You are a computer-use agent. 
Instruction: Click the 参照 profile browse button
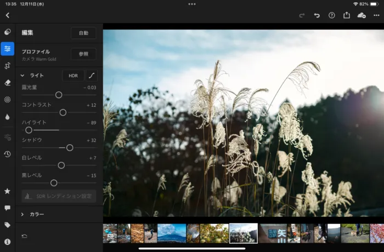pos(83,54)
